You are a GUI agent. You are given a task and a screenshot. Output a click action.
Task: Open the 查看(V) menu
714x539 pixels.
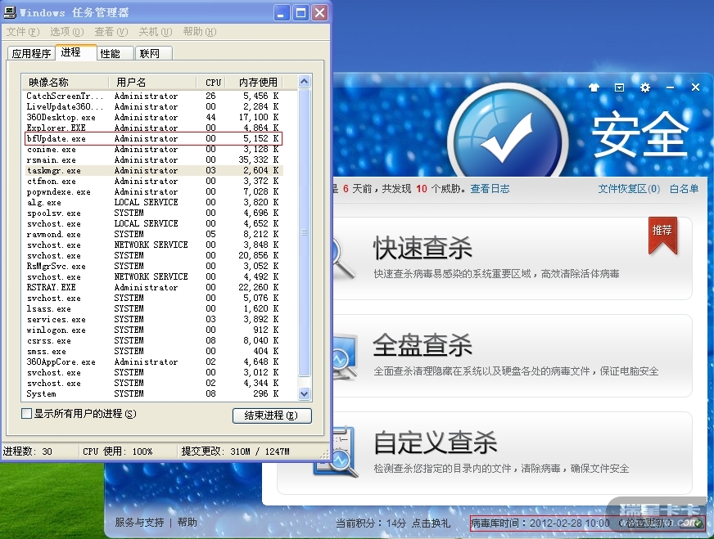pyautogui.click(x=111, y=32)
